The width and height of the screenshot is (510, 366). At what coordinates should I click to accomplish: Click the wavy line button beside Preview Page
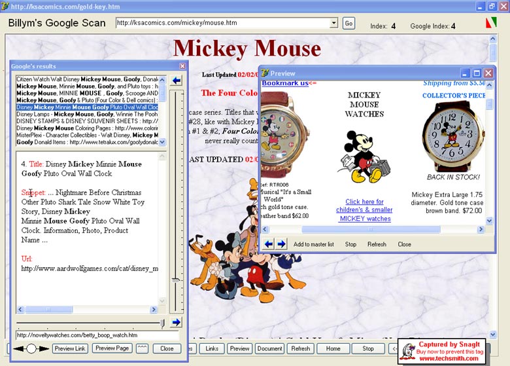[x=142, y=348]
